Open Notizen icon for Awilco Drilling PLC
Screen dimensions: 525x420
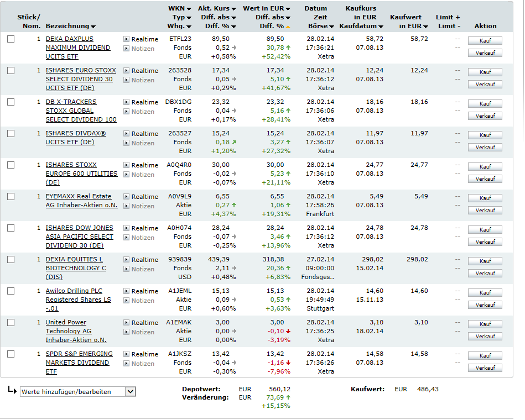coord(126,301)
